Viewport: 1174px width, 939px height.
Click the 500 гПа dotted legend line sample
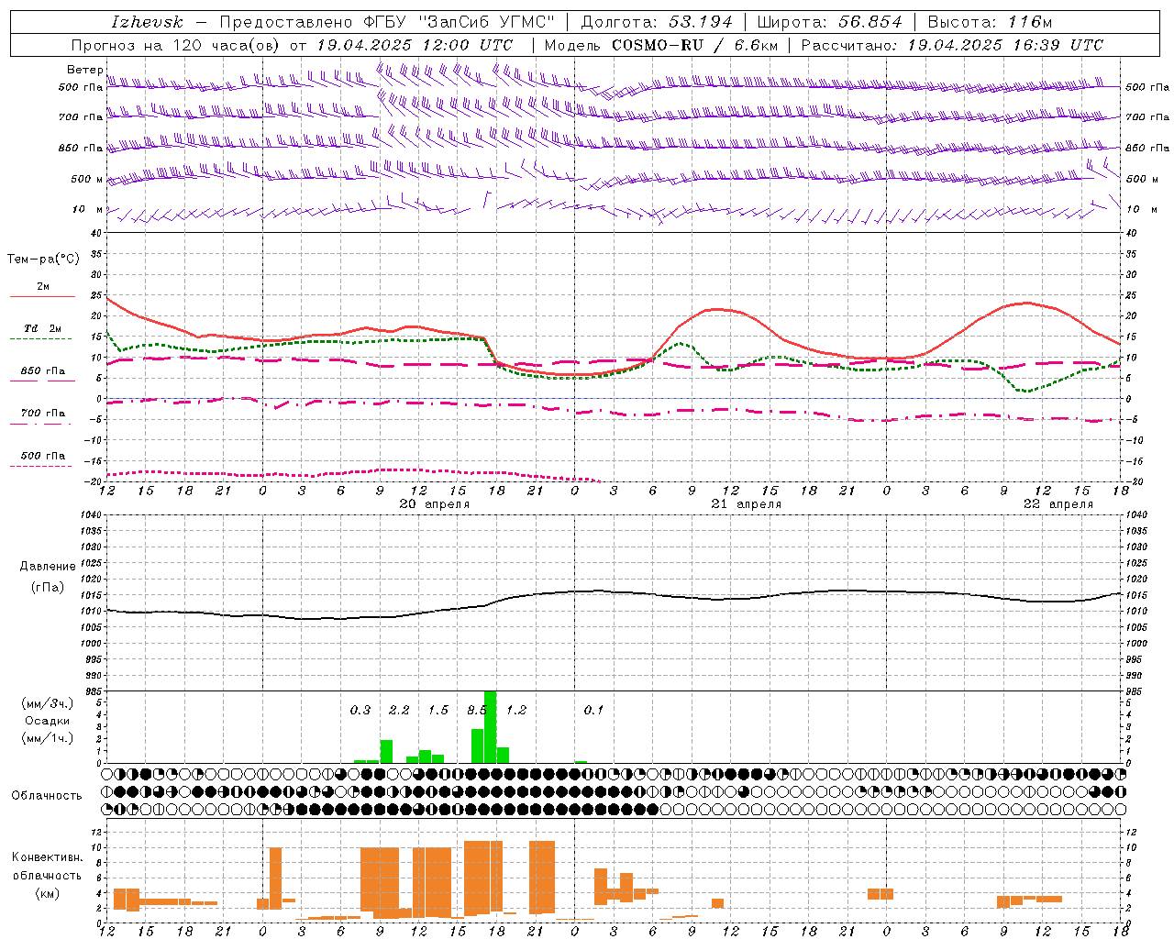click(x=40, y=466)
